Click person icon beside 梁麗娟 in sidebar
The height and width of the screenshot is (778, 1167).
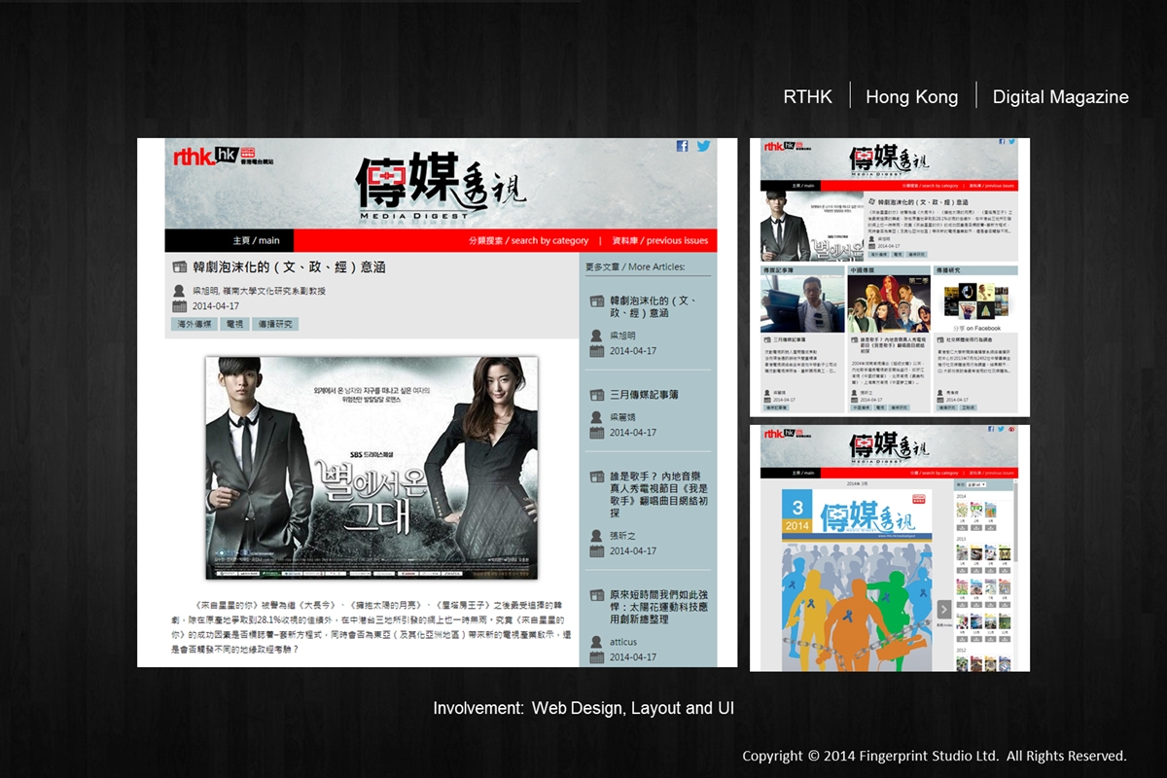click(x=597, y=417)
